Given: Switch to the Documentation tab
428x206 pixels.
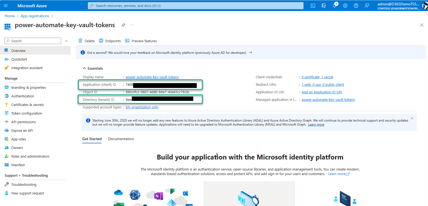Looking at the screenshot, I should coord(121,139).
